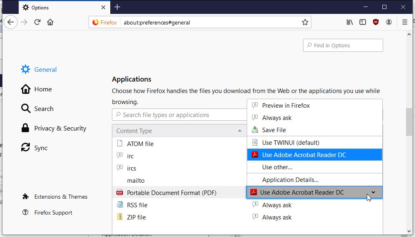Select the ircs content type row
This screenshot has width=415, height=237.
coord(179,168)
